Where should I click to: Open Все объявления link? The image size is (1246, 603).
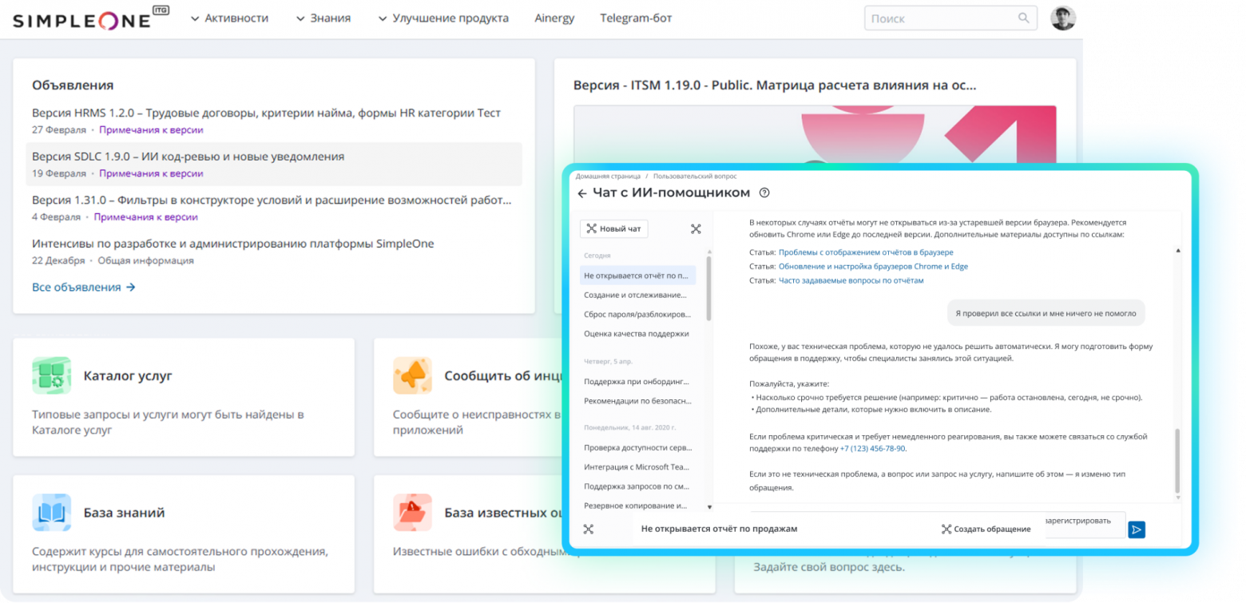pyautogui.click(x=84, y=287)
